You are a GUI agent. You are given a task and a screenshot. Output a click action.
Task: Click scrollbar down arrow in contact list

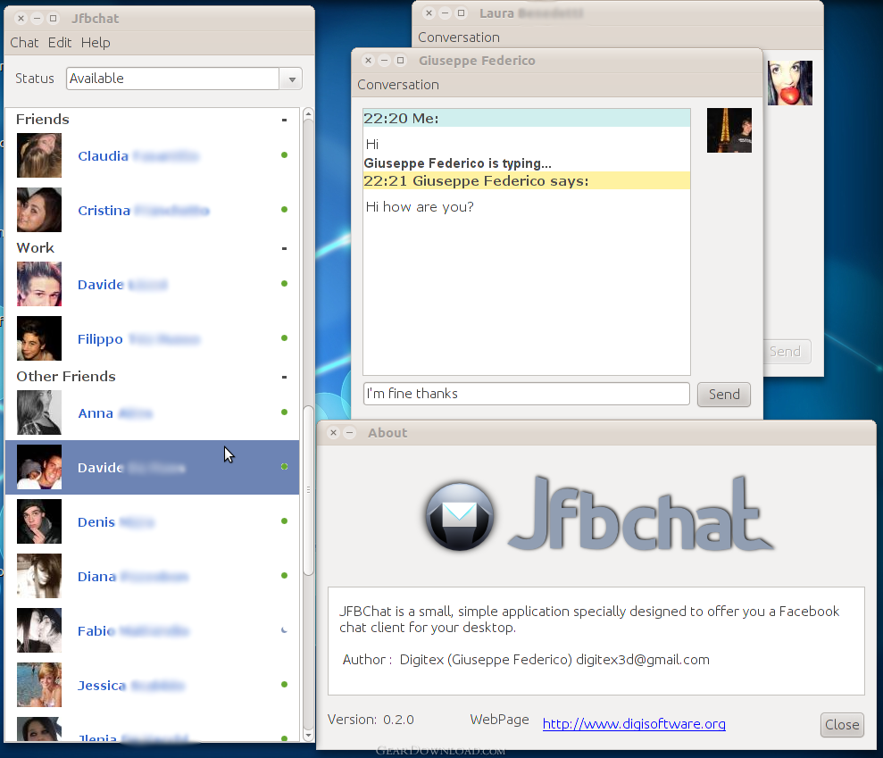point(308,736)
